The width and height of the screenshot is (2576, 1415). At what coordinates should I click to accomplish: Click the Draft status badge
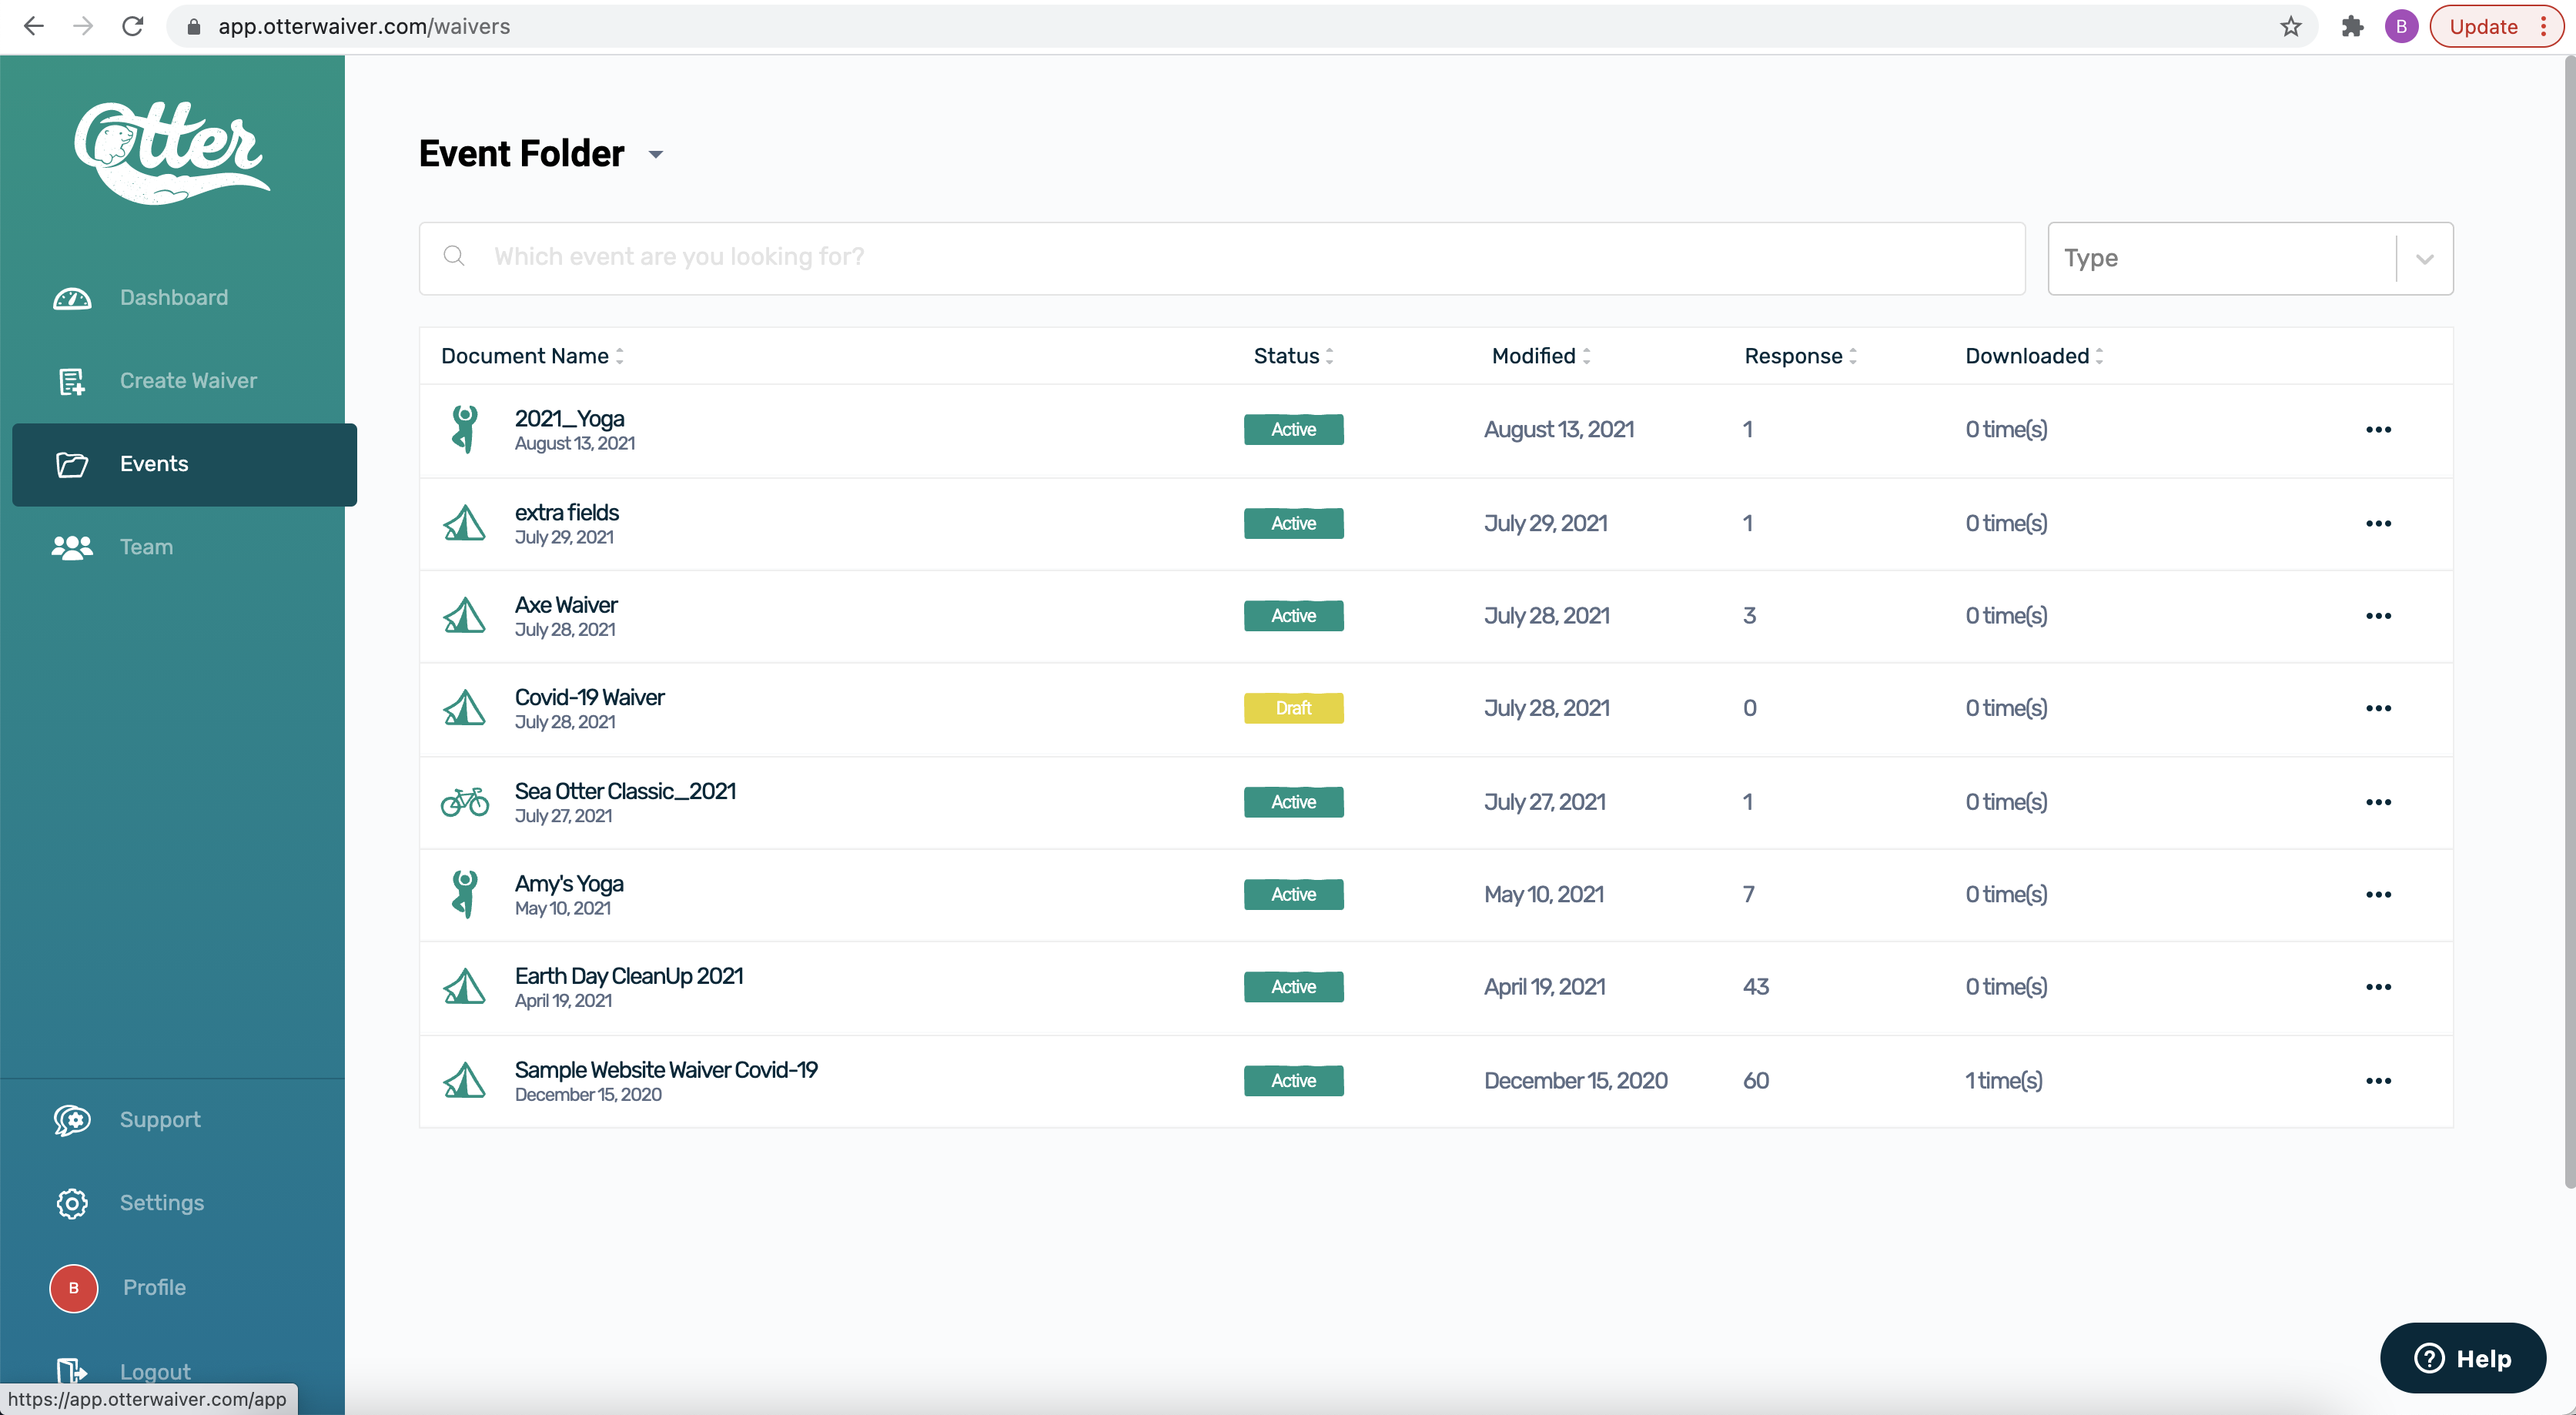click(1293, 708)
